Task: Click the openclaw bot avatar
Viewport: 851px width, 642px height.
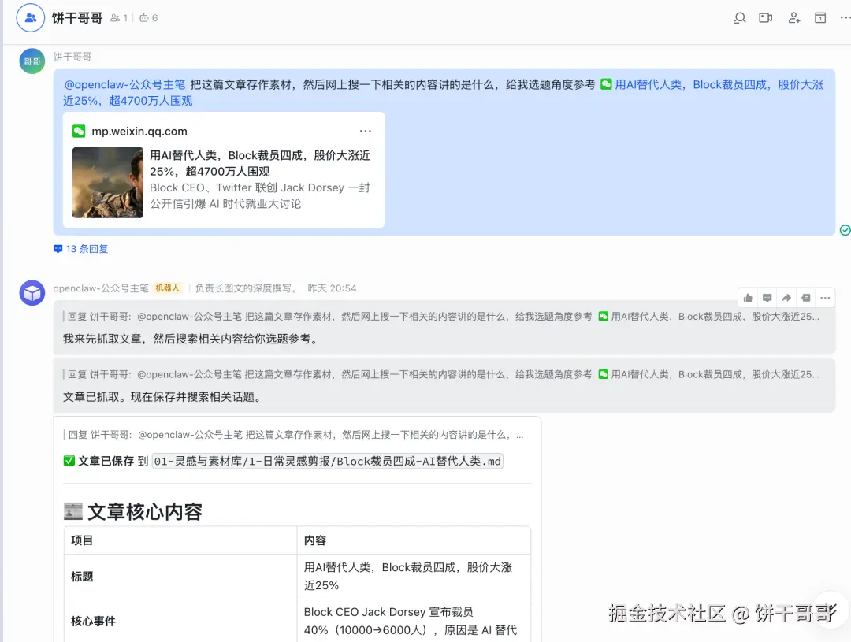Action: point(32,293)
